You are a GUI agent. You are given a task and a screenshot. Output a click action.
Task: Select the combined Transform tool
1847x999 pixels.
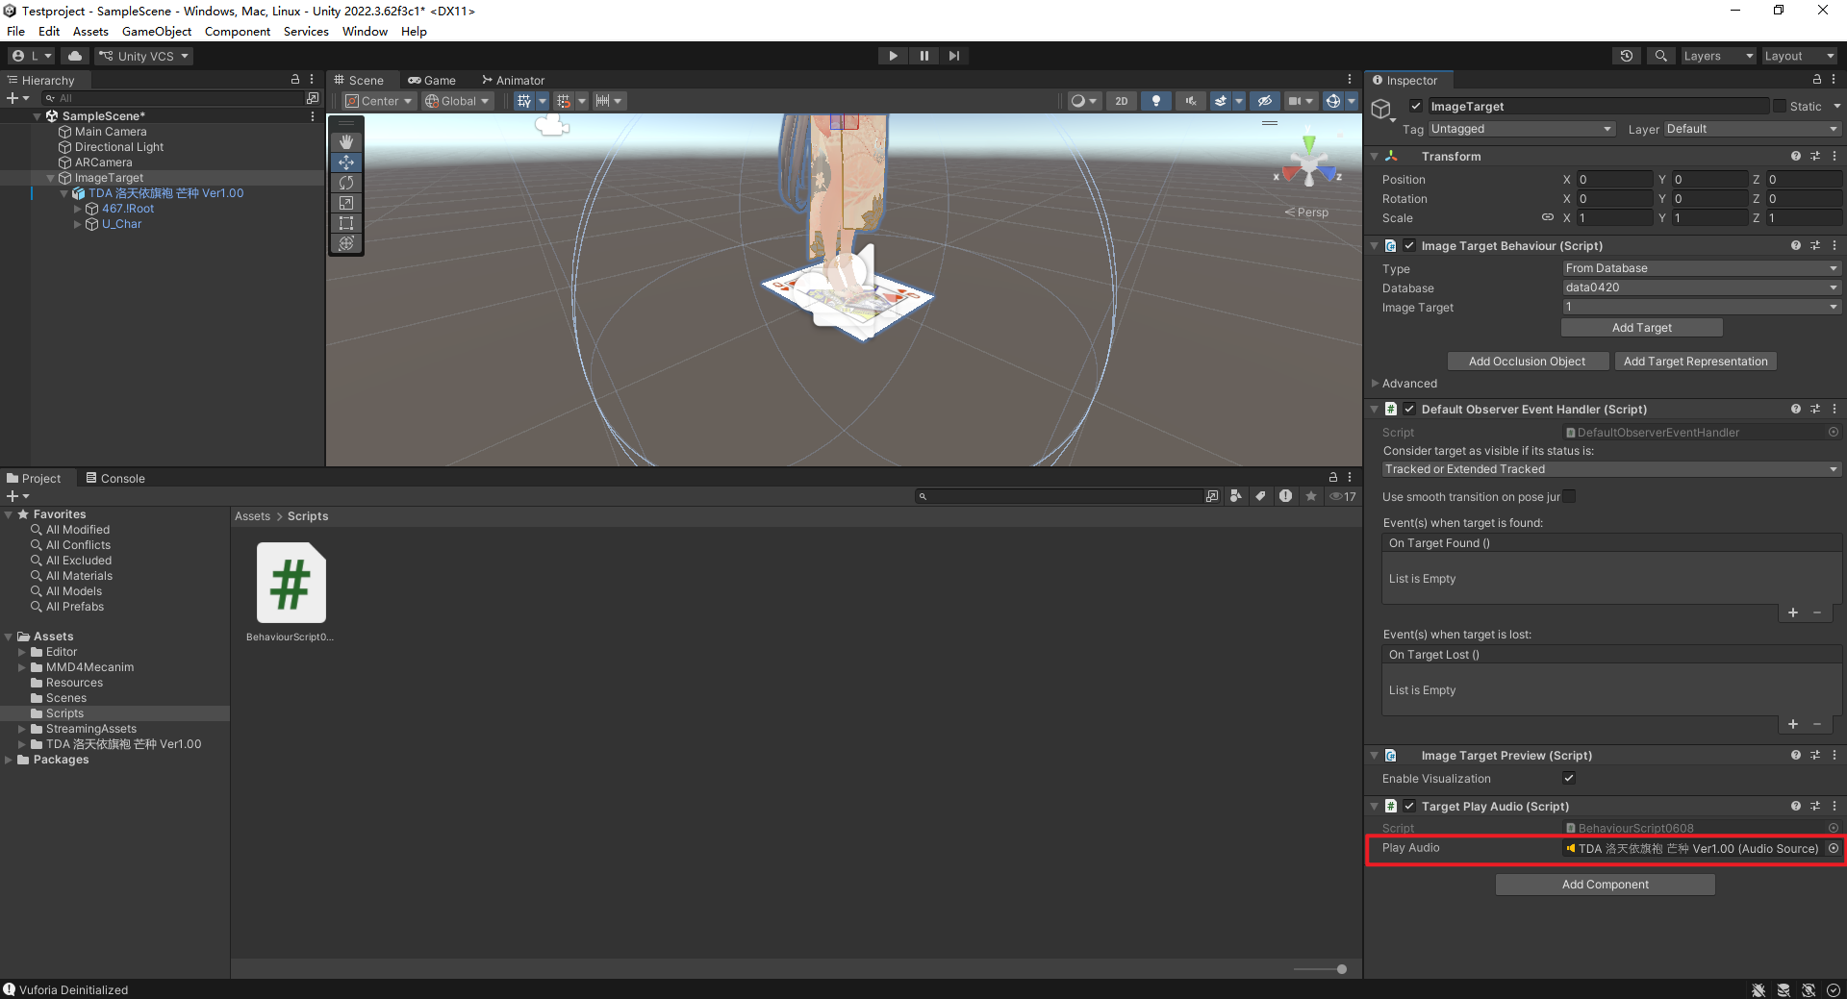[346, 243]
